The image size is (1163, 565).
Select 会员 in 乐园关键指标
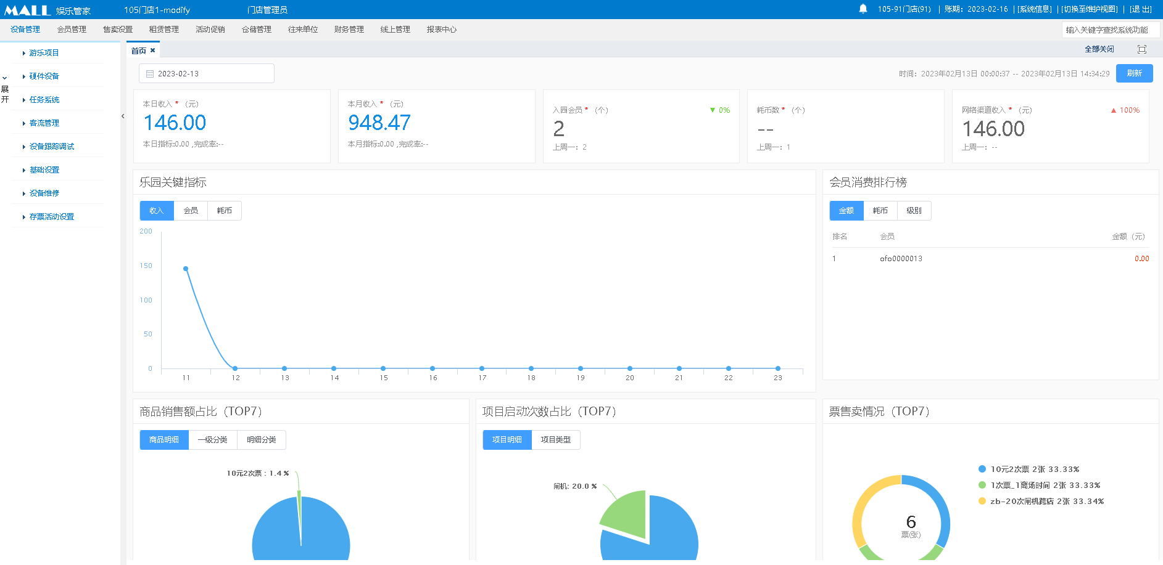191,211
